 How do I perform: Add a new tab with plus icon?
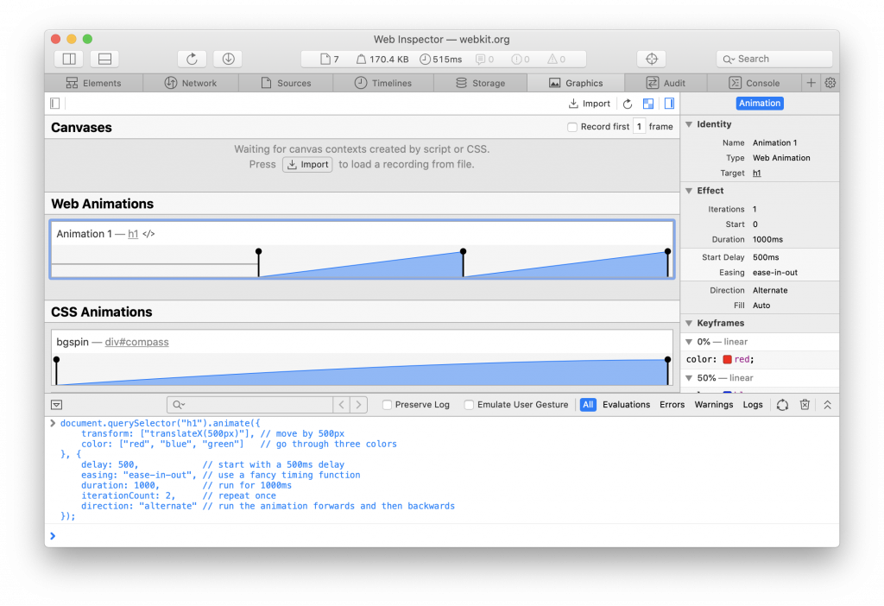[x=811, y=83]
